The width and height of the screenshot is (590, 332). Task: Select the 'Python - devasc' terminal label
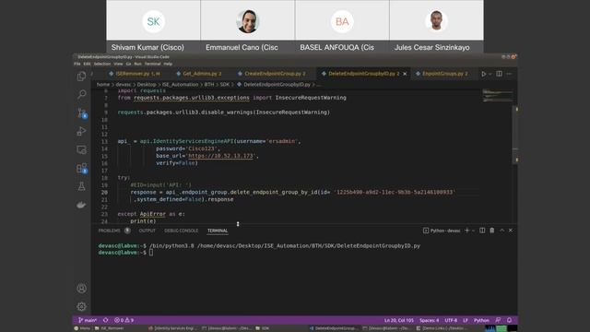click(442, 231)
